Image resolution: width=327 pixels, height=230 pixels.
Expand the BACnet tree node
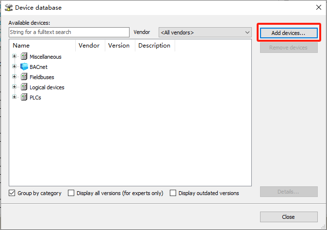14,66
